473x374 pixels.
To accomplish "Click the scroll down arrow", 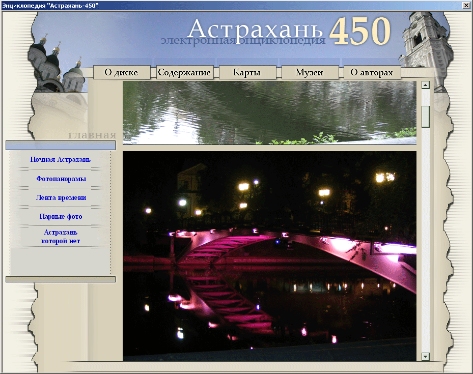I will tap(425, 357).
